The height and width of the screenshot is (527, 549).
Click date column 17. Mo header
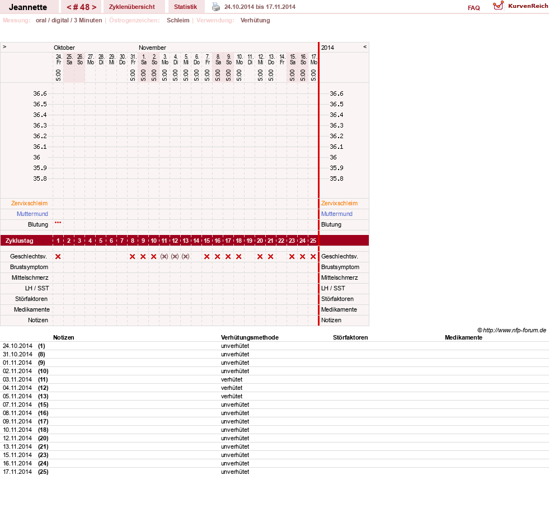pyautogui.click(x=314, y=59)
